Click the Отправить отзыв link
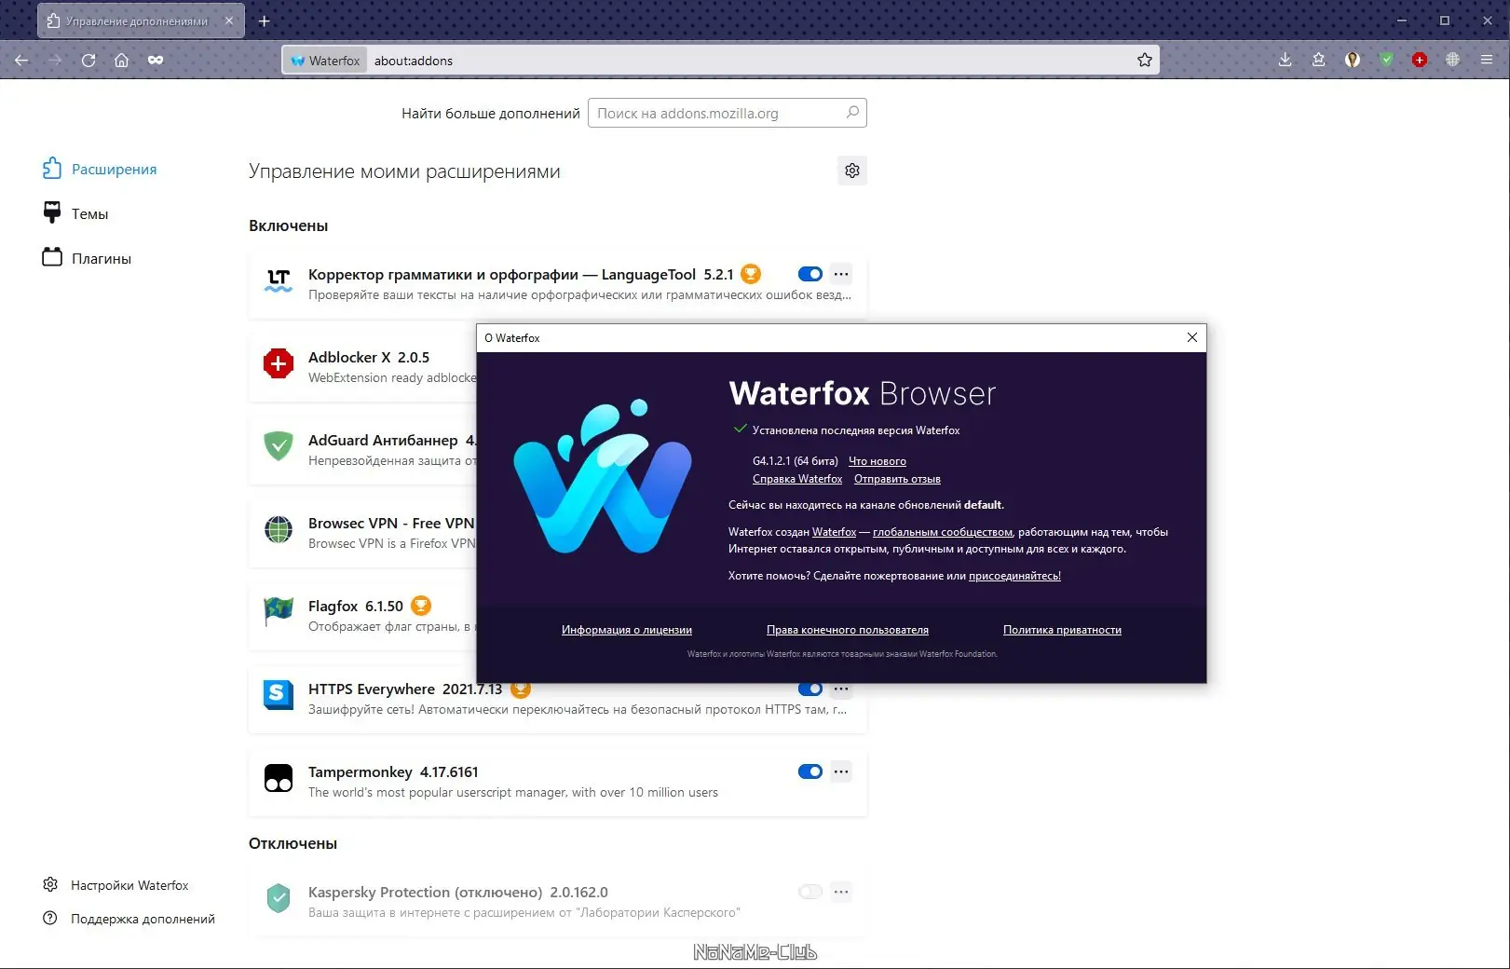1510x969 pixels. coord(897,479)
